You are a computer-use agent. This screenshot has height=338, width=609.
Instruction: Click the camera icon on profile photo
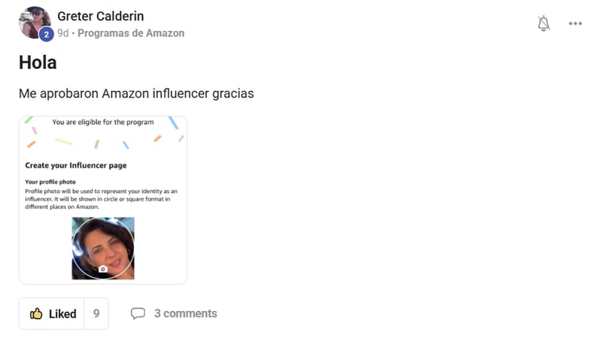coord(103,268)
